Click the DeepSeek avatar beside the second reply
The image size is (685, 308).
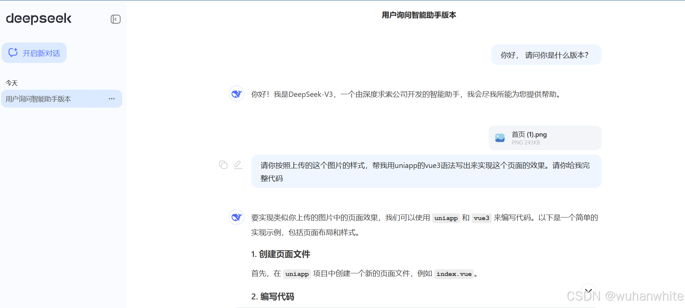pos(237,217)
